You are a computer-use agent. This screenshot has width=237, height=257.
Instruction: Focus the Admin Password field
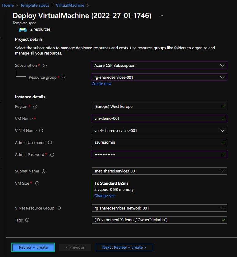159,154
